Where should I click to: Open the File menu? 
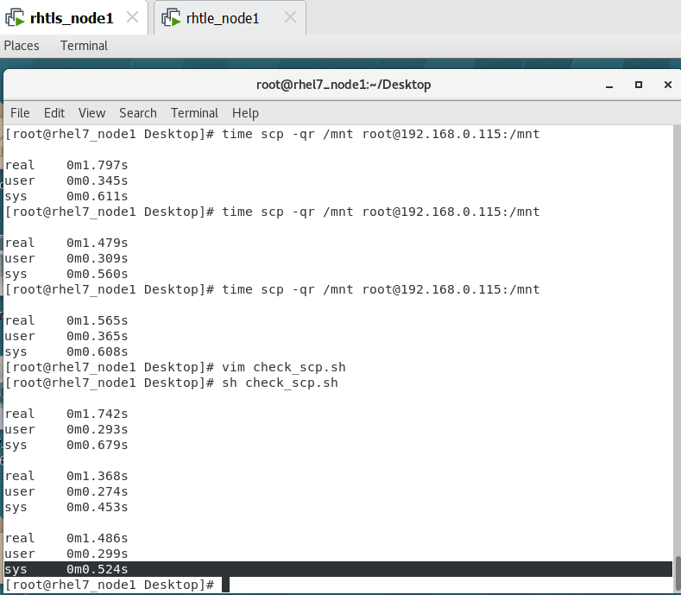[x=20, y=113]
